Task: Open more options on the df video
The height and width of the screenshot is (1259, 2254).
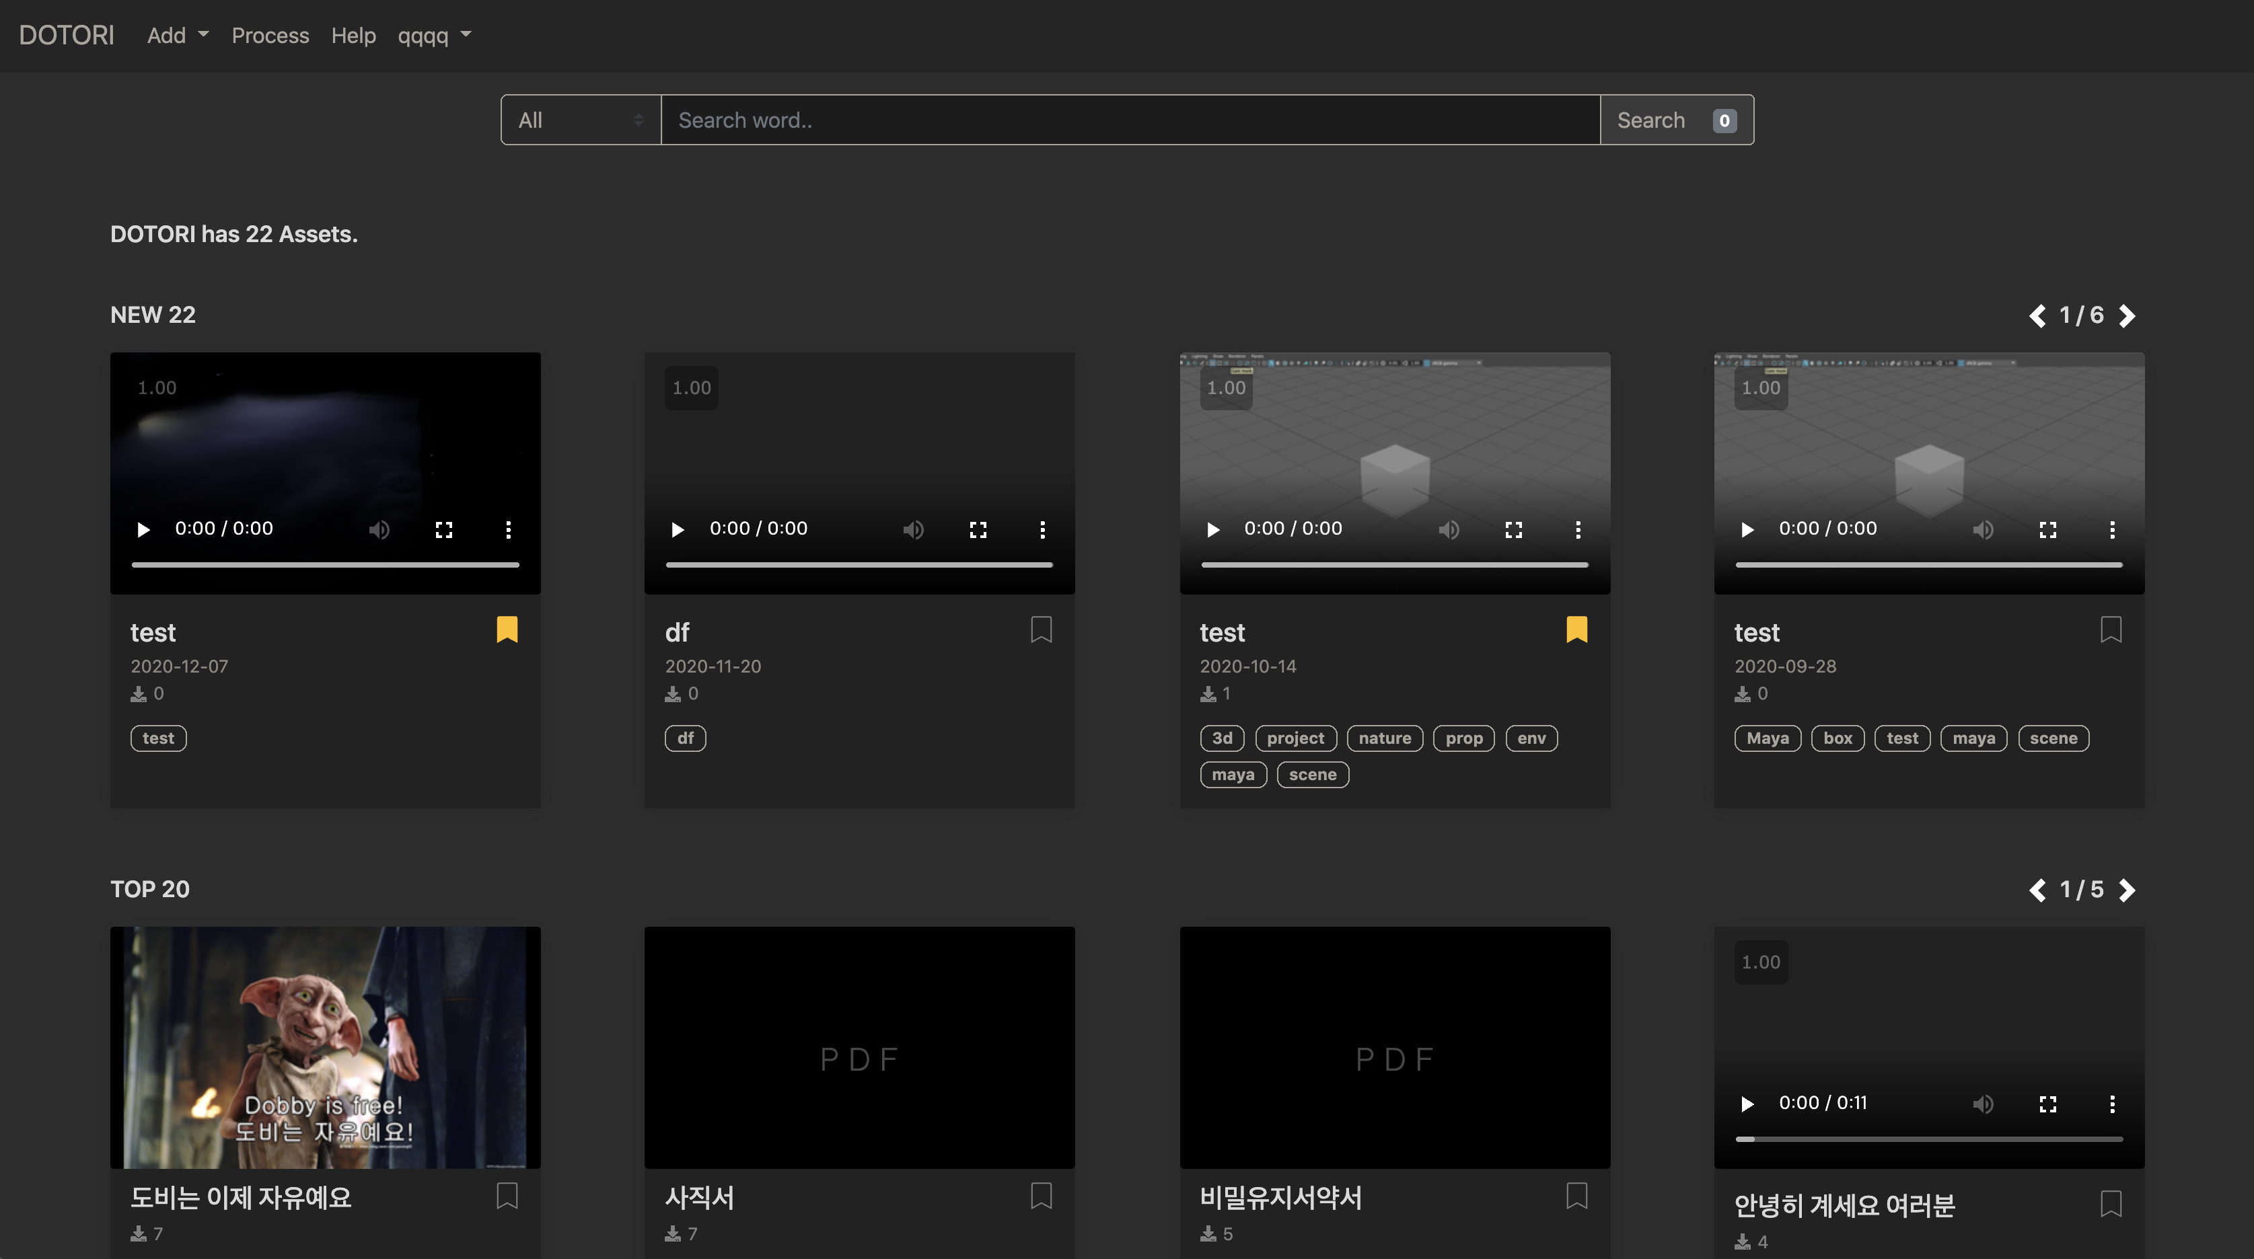Action: (1042, 529)
